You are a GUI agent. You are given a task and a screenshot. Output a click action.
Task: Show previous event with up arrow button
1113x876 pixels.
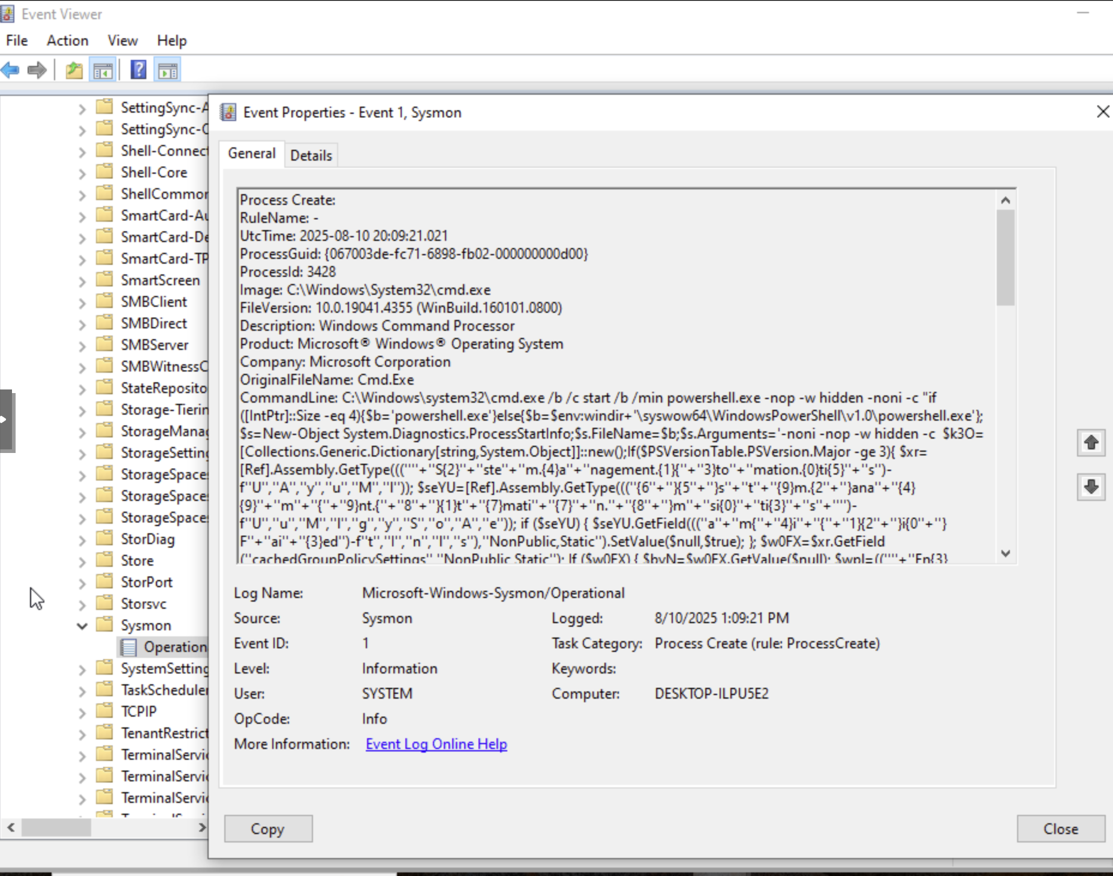1091,443
